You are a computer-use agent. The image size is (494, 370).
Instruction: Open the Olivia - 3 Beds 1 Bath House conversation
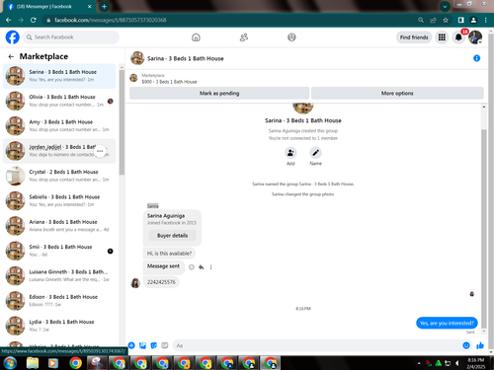(59, 101)
